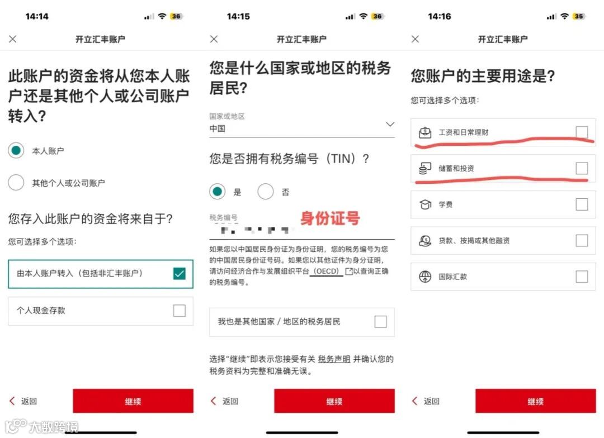Close the second screen showing time 14:15
The image size is (604, 438).
click(214, 39)
